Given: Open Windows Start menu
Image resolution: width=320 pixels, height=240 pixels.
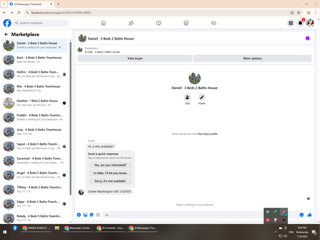Looking at the screenshot, I should click(x=4, y=232).
